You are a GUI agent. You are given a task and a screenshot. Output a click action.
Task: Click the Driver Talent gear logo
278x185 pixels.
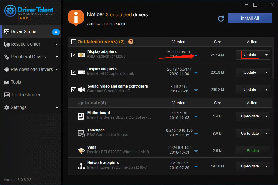[10, 11]
